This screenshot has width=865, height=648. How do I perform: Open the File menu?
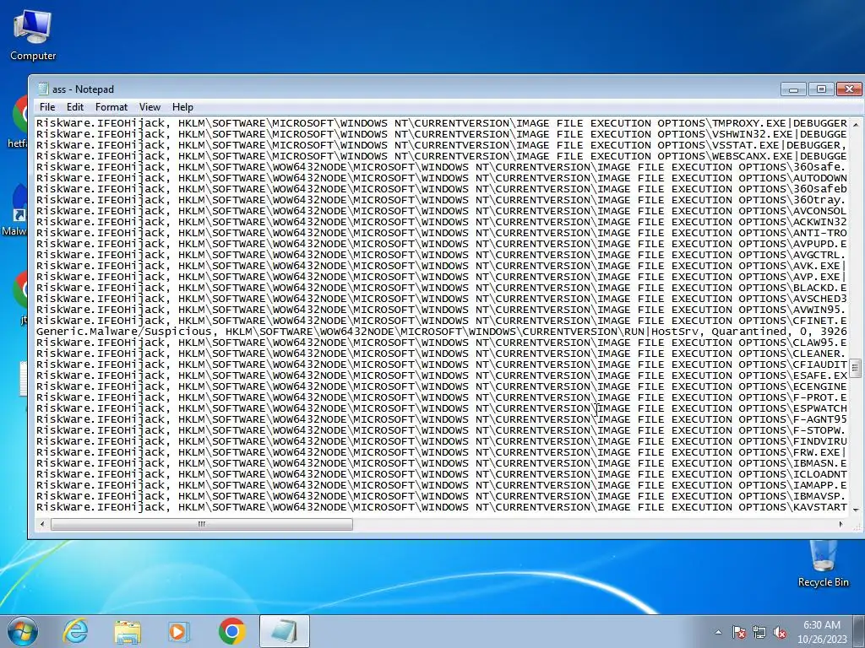(47, 107)
